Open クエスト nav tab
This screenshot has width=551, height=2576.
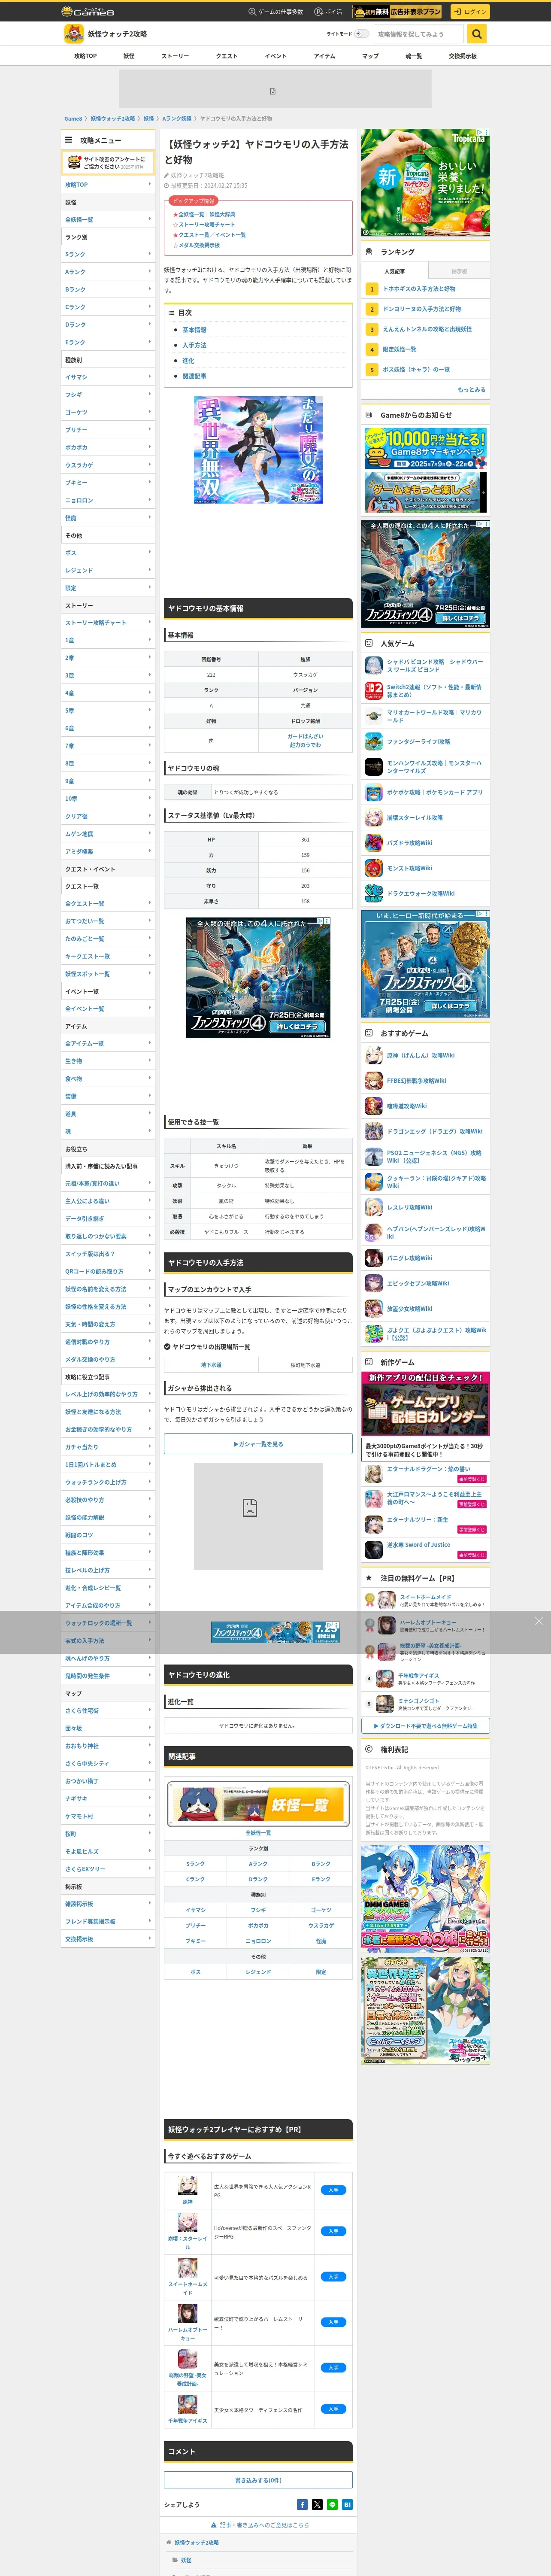tap(227, 56)
